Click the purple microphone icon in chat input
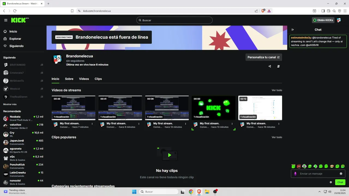 [x=295, y=174]
